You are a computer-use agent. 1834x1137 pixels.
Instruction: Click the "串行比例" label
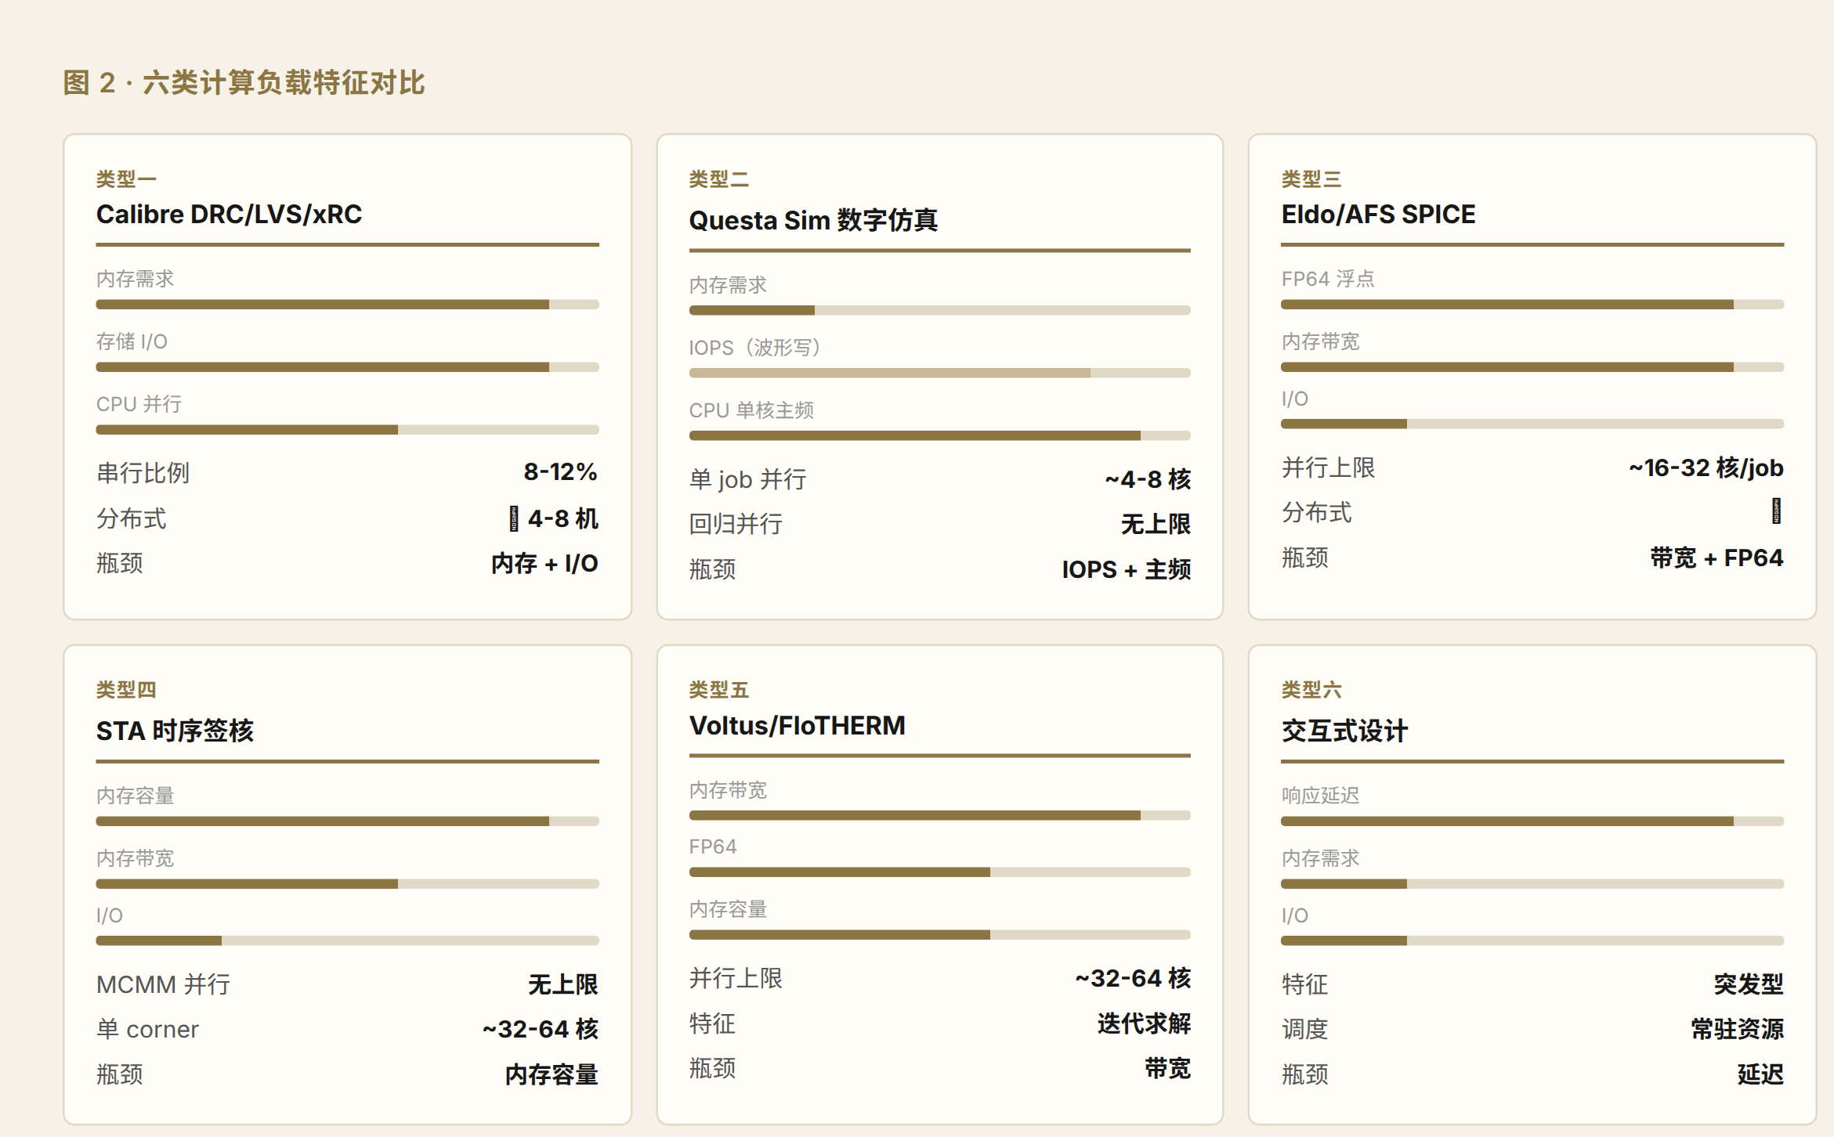point(143,473)
